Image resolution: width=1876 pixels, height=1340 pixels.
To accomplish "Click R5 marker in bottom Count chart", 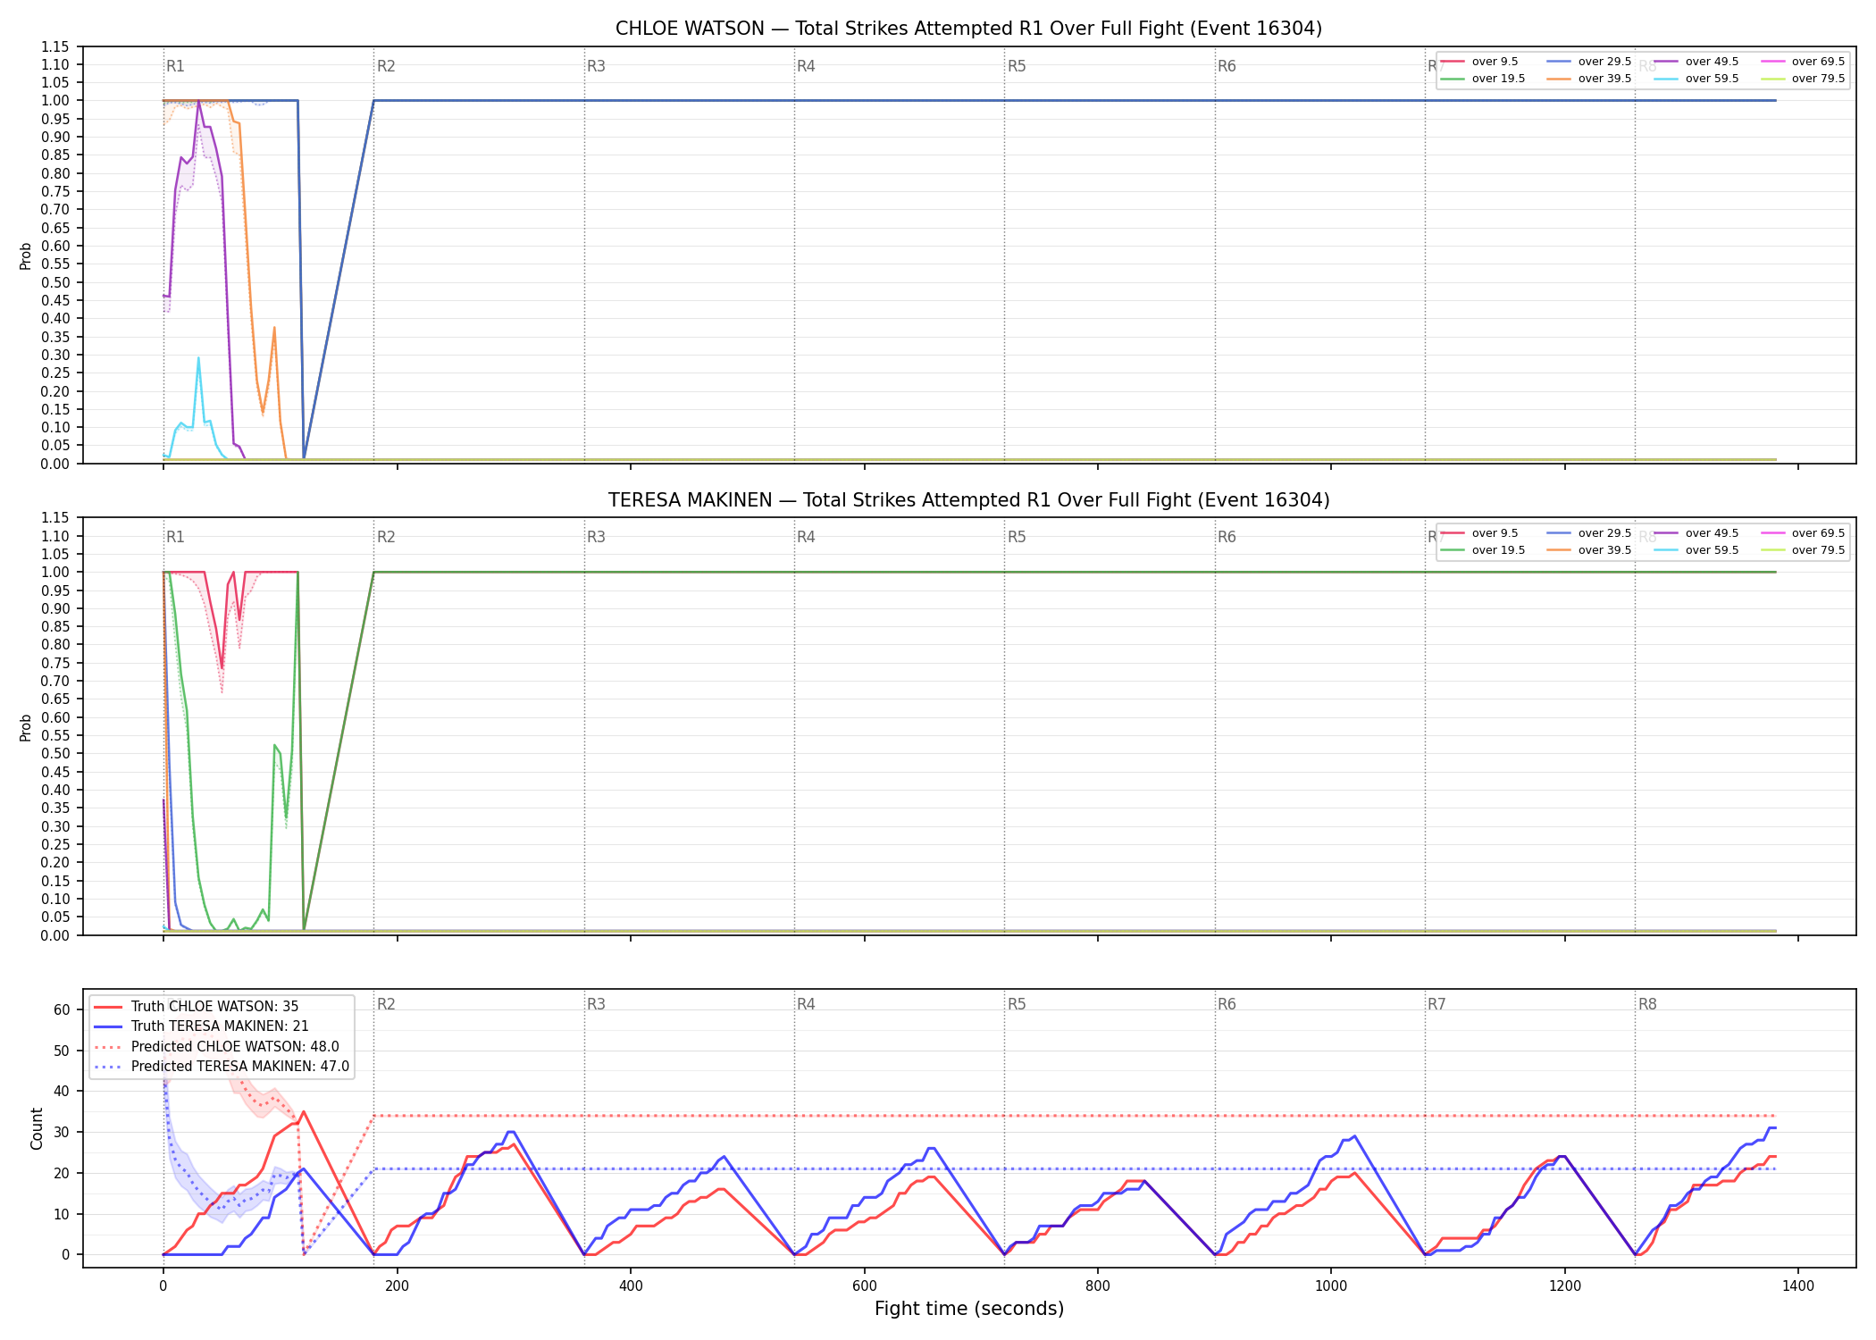I will click(x=1017, y=1004).
